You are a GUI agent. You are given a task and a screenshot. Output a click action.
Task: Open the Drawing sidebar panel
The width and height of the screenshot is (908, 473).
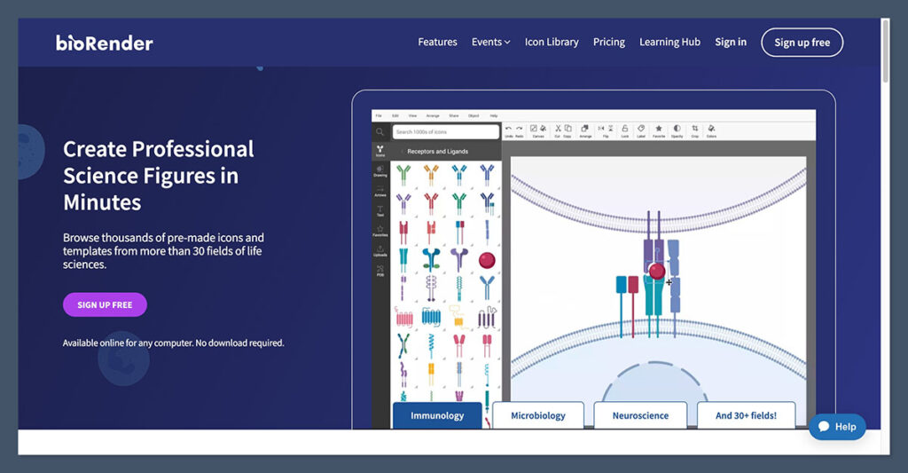380,171
